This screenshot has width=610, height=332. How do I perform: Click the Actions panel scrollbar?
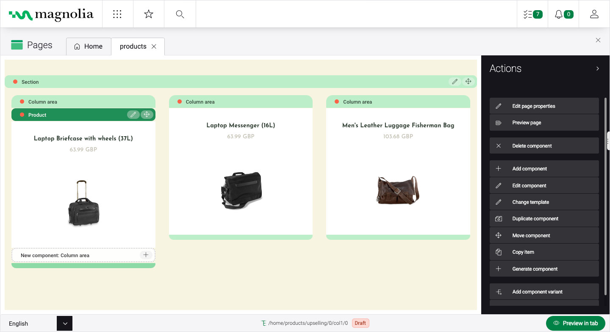tap(605, 195)
